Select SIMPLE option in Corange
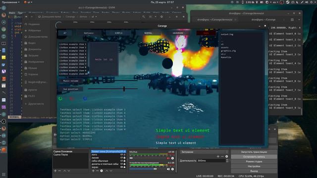 tap(119, 33)
